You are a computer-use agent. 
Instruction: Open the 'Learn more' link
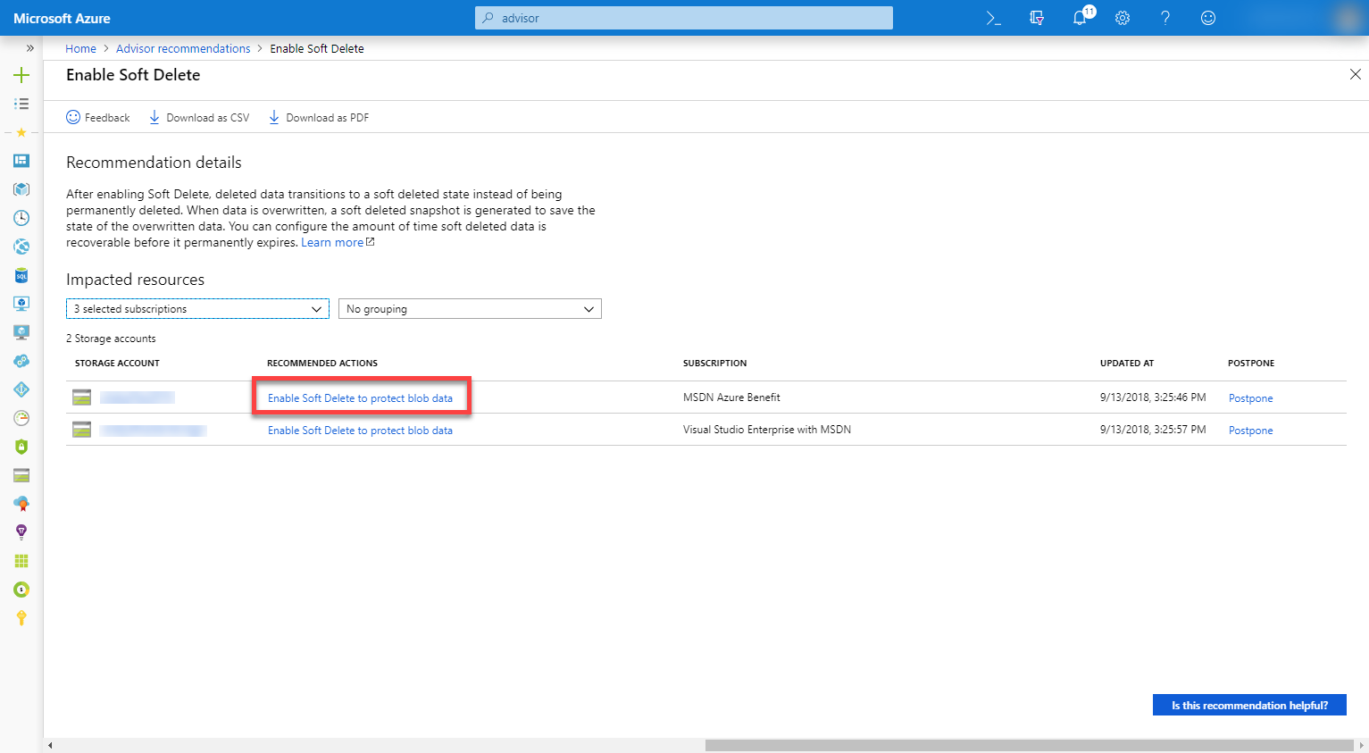pyautogui.click(x=338, y=243)
